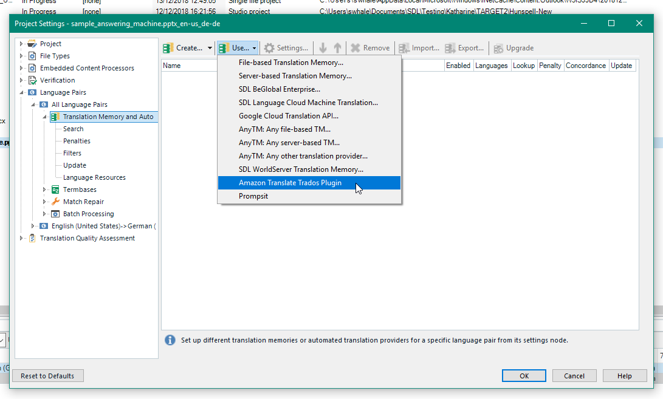
Task: Click Translation Memory and Auto node icon
Action: [x=55, y=117]
